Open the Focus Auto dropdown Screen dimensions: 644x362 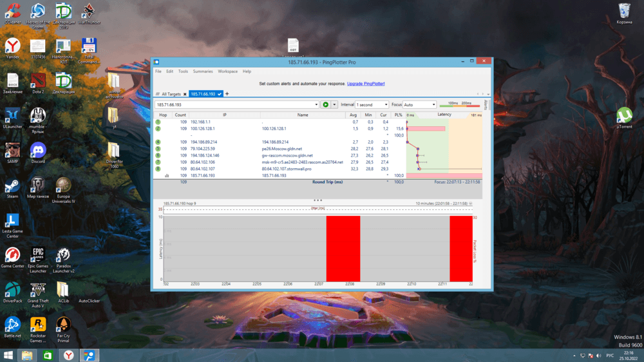419,104
